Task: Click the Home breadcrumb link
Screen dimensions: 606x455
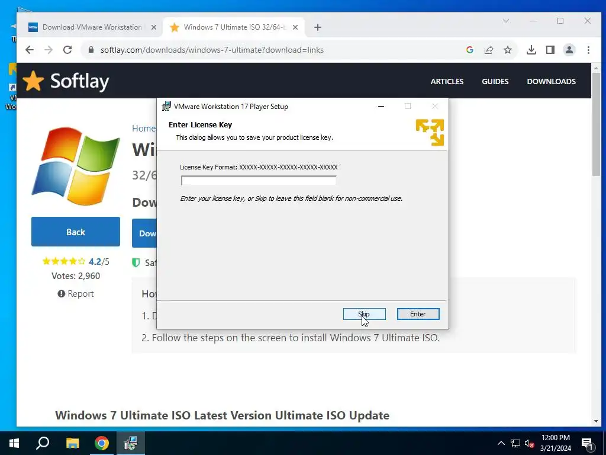Action: (x=143, y=129)
